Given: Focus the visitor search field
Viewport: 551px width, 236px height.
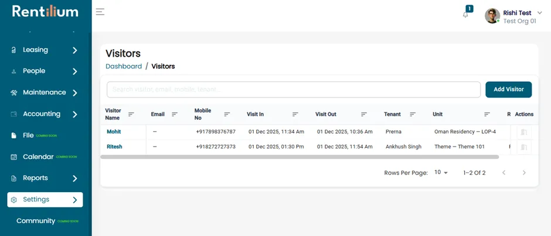Looking at the screenshot, I should (x=294, y=89).
